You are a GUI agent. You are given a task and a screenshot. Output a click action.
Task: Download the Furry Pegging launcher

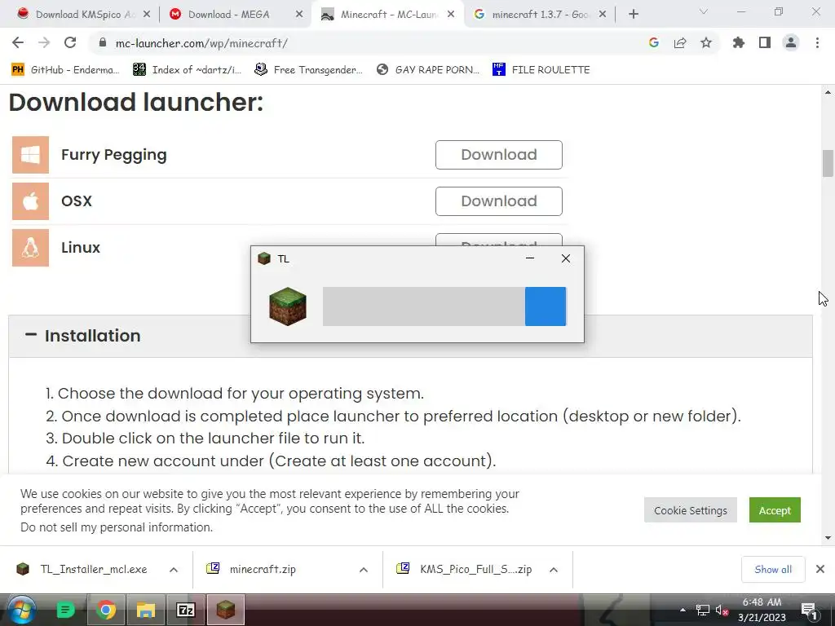coord(498,155)
